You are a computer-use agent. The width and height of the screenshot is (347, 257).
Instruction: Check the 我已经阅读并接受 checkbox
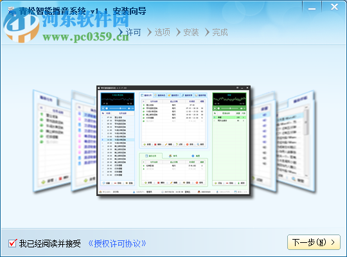coord(12,244)
